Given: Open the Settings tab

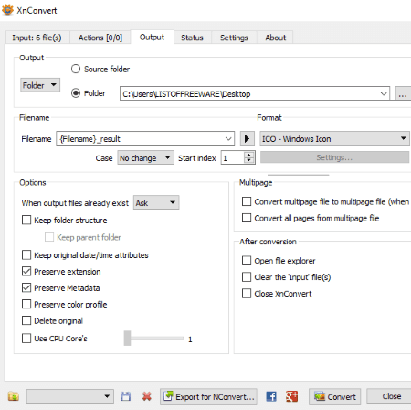Looking at the screenshot, I should [234, 38].
